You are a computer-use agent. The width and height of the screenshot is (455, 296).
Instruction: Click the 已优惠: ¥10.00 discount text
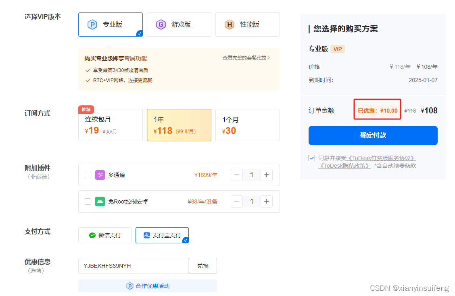point(378,111)
